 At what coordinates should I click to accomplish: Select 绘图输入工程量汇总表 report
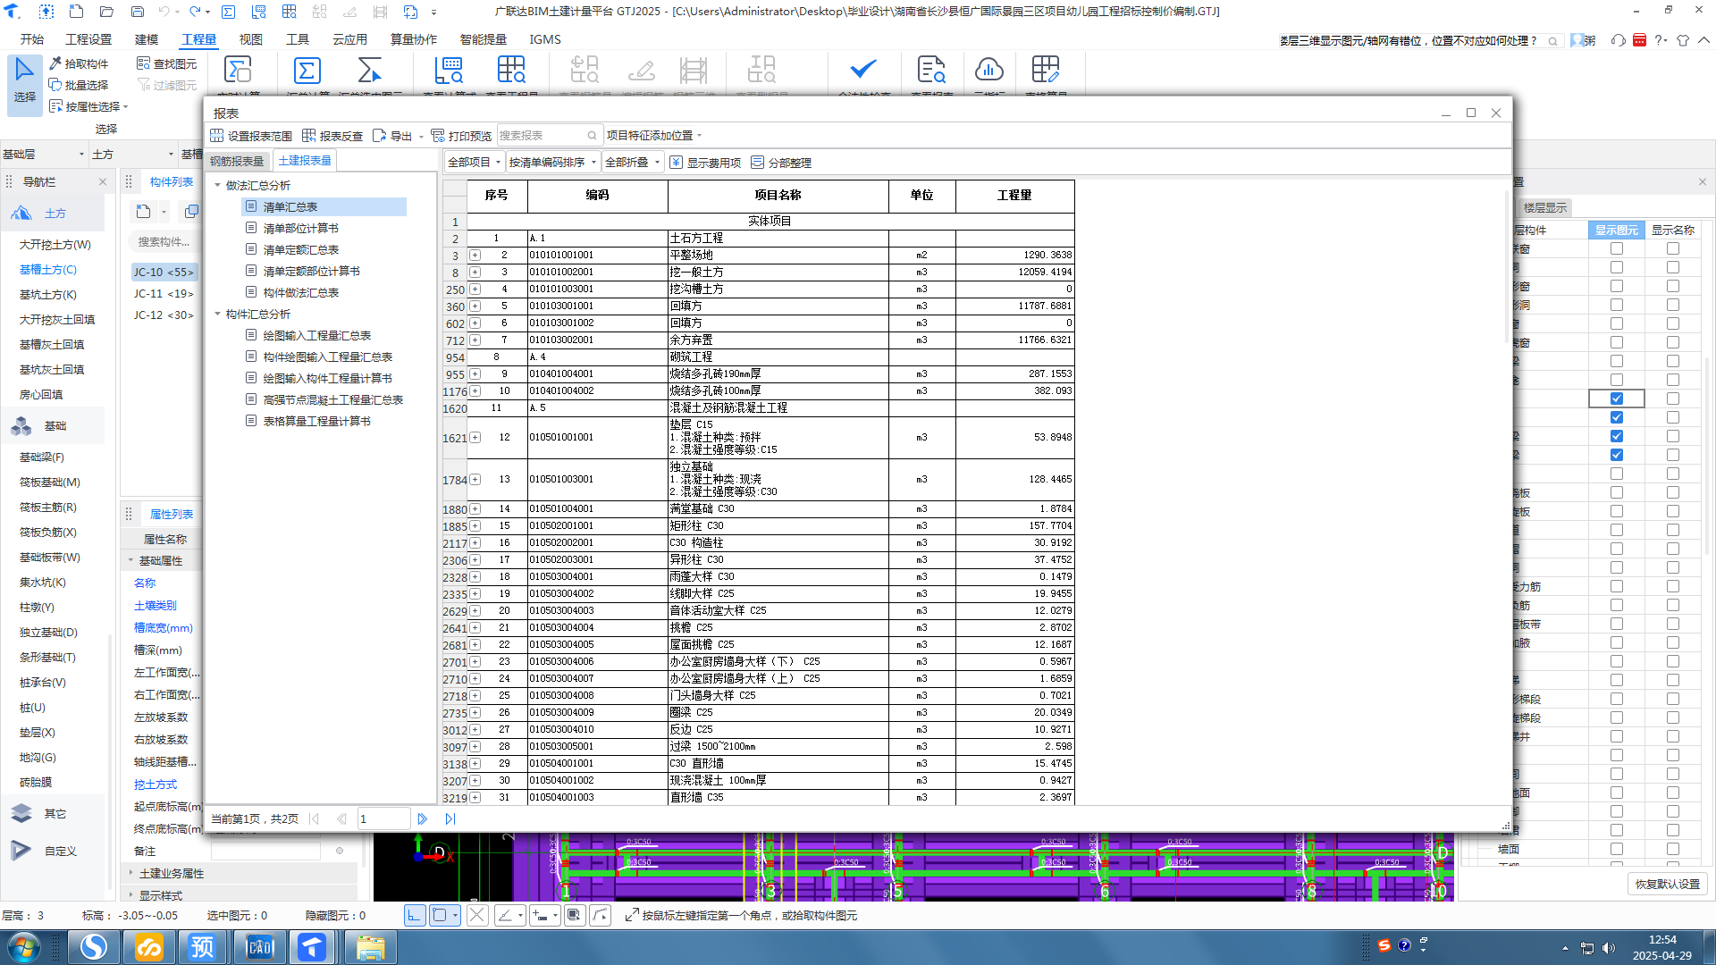(317, 336)
